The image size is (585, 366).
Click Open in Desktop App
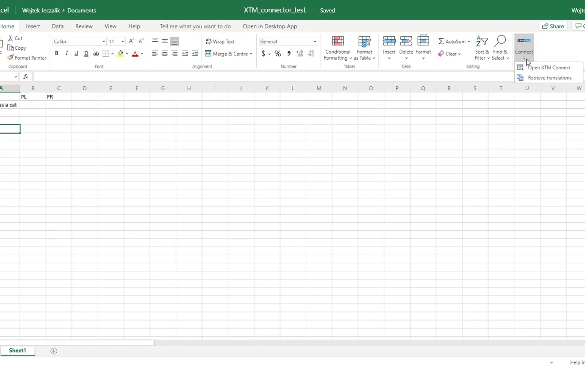(270, 26)
